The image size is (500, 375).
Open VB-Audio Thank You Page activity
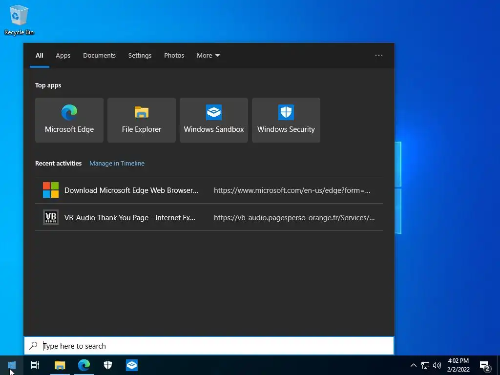209,217
